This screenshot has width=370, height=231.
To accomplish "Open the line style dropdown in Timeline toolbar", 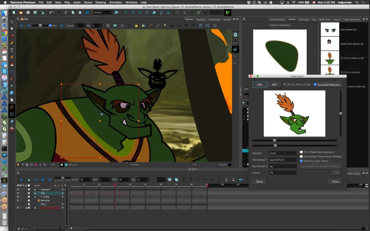I will pyautogui.click(x=161, y=179).
